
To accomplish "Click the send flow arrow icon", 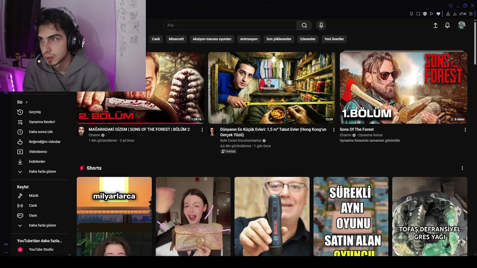I will pos(432,14).
